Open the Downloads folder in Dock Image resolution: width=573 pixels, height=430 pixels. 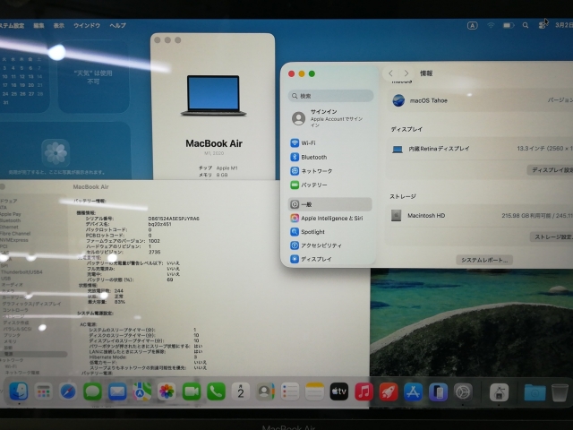click(535, 392)
